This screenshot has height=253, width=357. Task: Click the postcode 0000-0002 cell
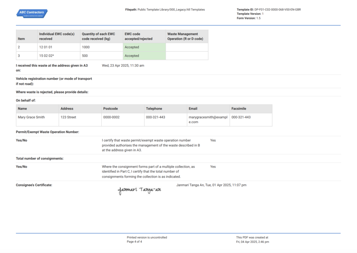[111, 117]
